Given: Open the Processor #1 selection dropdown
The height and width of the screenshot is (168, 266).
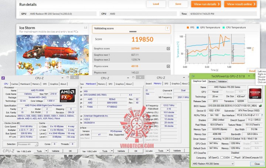Looking at the screenshot, I should pos(28,144).
